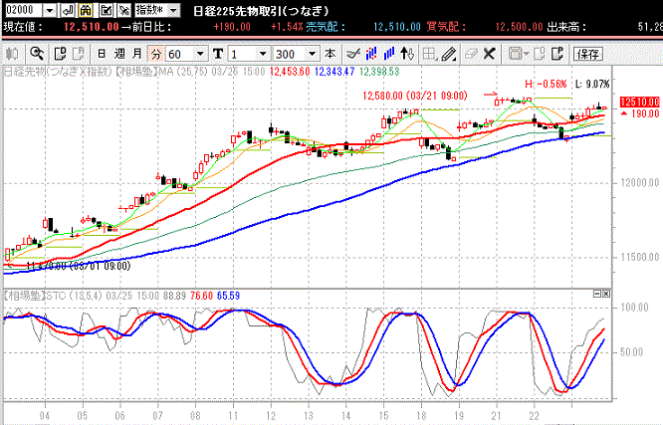Open the 02000 code dropdown arrow
Viewport: 663px width, 425px height.
[x=50, y=10]
